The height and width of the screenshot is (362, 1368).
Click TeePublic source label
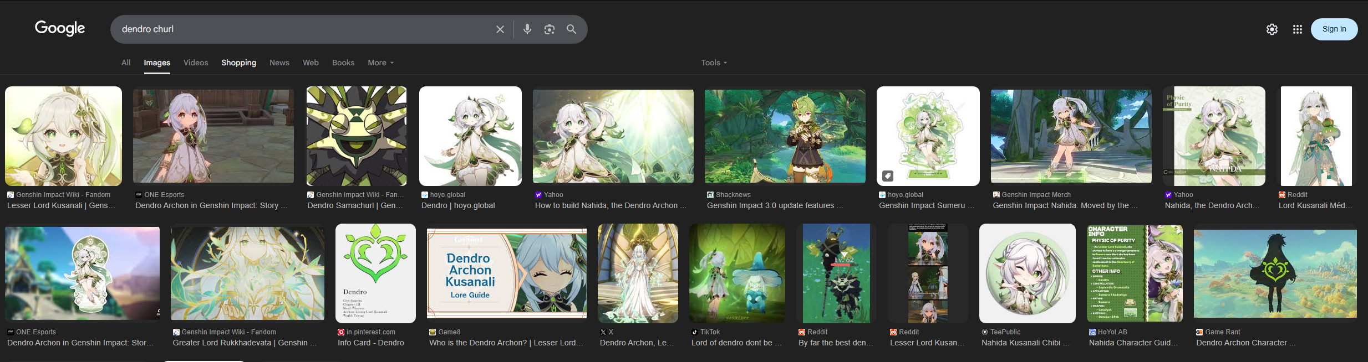1005,332
